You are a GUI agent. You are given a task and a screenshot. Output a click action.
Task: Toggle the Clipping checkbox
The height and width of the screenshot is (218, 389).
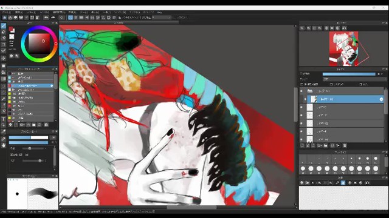pos(331,84)
